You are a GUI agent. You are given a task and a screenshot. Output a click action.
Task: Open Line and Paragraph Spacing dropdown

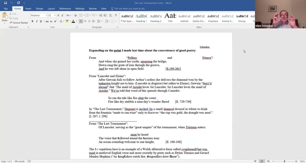coord(100,21)
